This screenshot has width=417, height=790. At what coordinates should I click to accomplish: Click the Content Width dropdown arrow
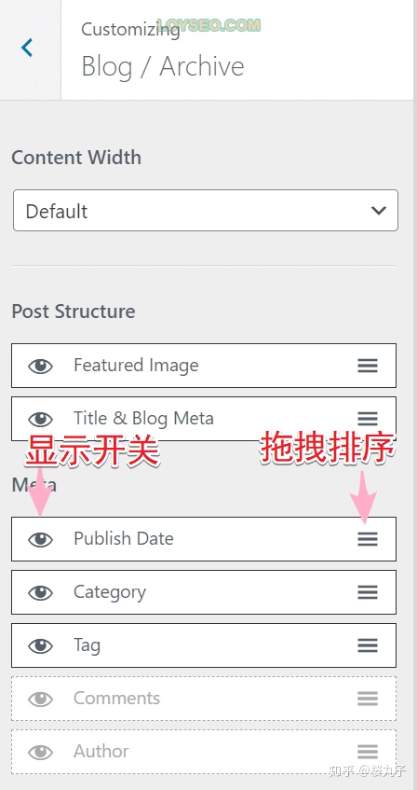click(378, 211)
